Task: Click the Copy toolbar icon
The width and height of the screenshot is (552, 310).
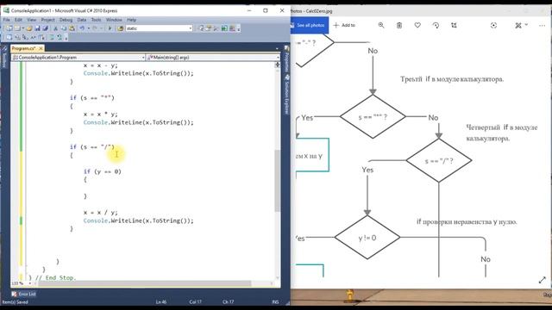Action: [x=64, y=28]
